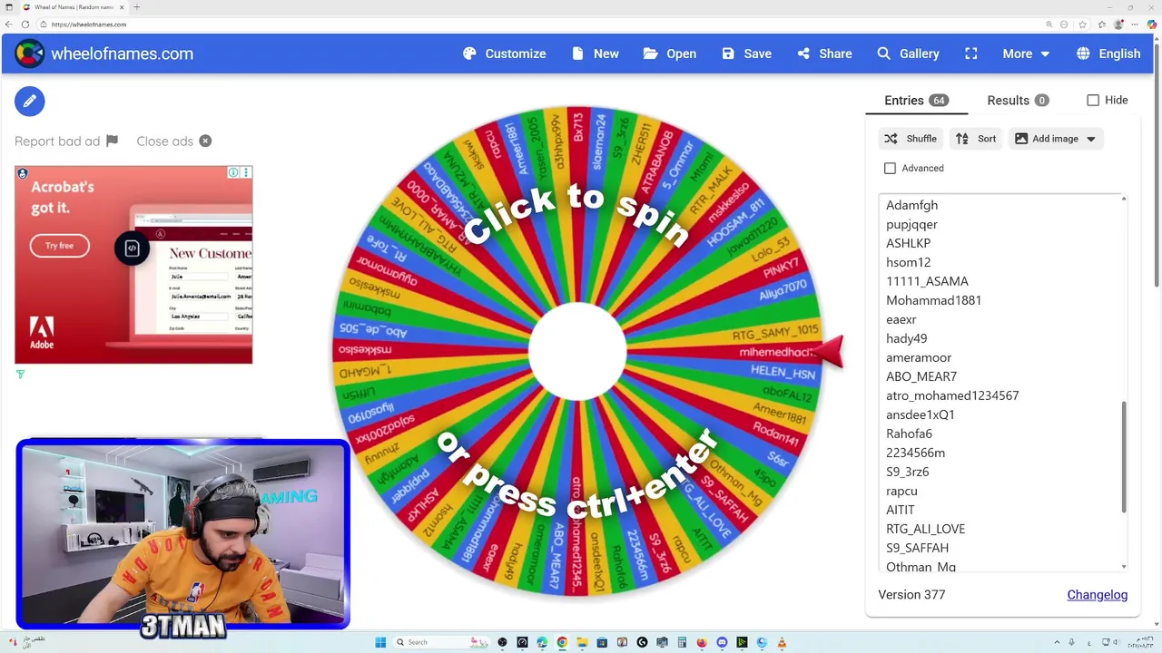Viewport: 1162px width, 653px height.
Task: Open the Windows Start menu
Action: click(382, 642)
